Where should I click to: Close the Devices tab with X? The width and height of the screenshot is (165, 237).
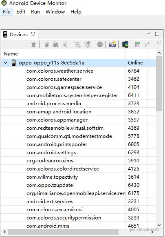[33, 34]
